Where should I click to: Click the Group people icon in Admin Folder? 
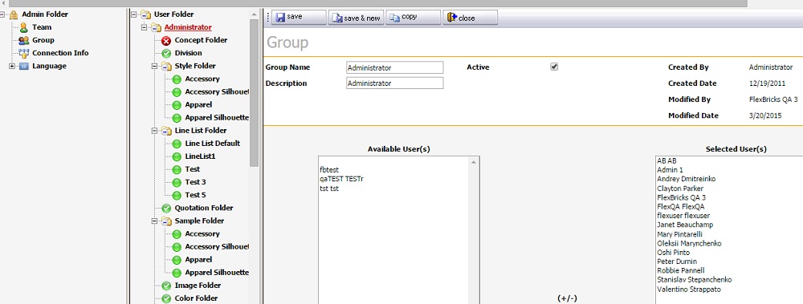(23, 40)
